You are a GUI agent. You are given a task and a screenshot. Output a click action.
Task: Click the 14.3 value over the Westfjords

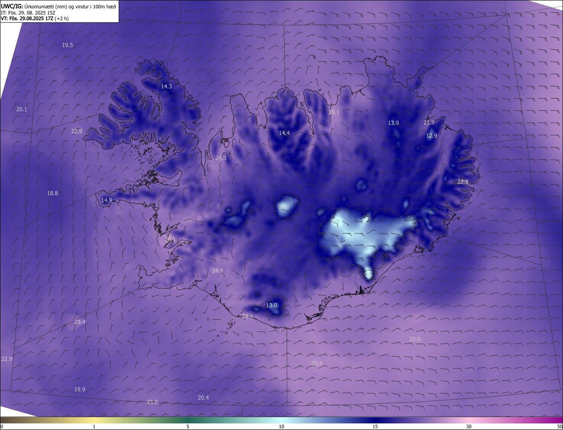click(166, 87)
